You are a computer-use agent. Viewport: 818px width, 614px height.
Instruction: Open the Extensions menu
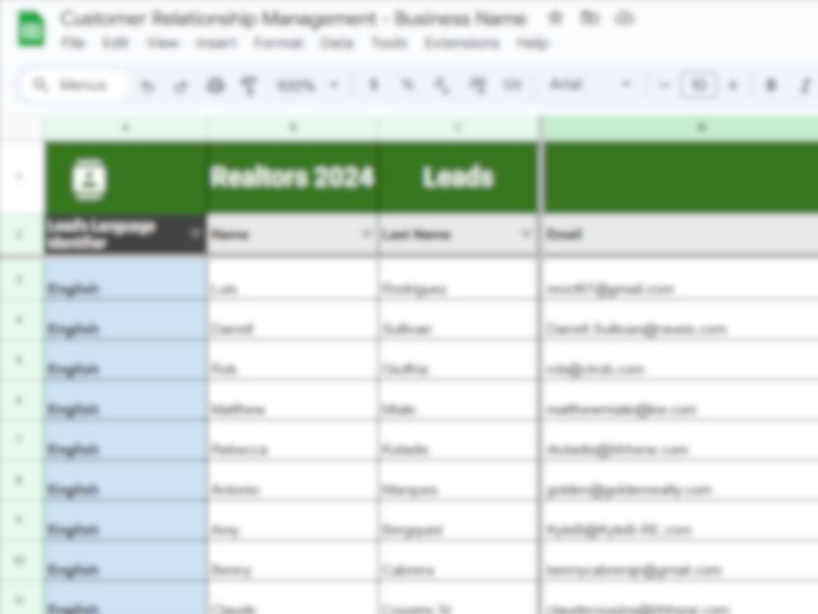pos(462,43)
